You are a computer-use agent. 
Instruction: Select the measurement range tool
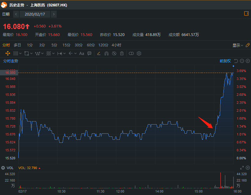60,53
